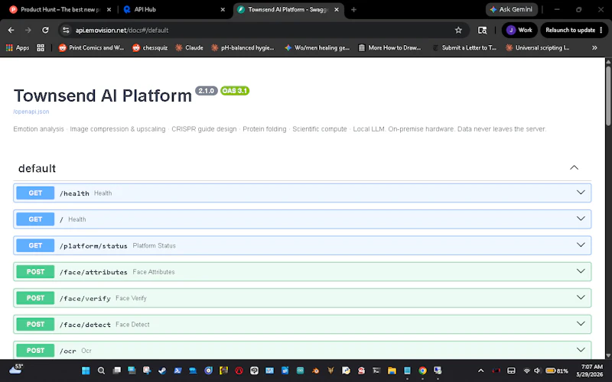Select the Townsend AI Platform Swagger tab
This screenshot has height=382, width=612.
click(x=289, y=9)
